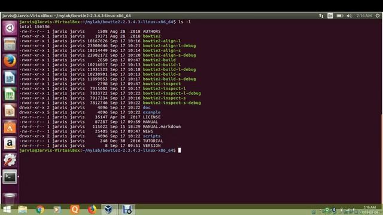Click the NEWS file name
The width and height of the screenshot is (383, 215).
(x=148, y=131)
